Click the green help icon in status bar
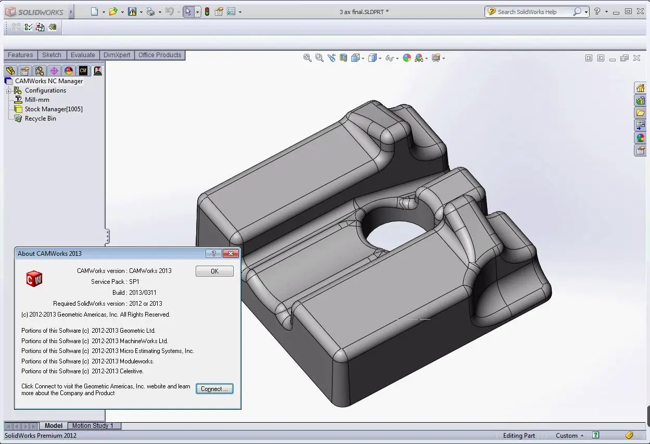Screen dimensions: 650x444 (x=596, y=435)
